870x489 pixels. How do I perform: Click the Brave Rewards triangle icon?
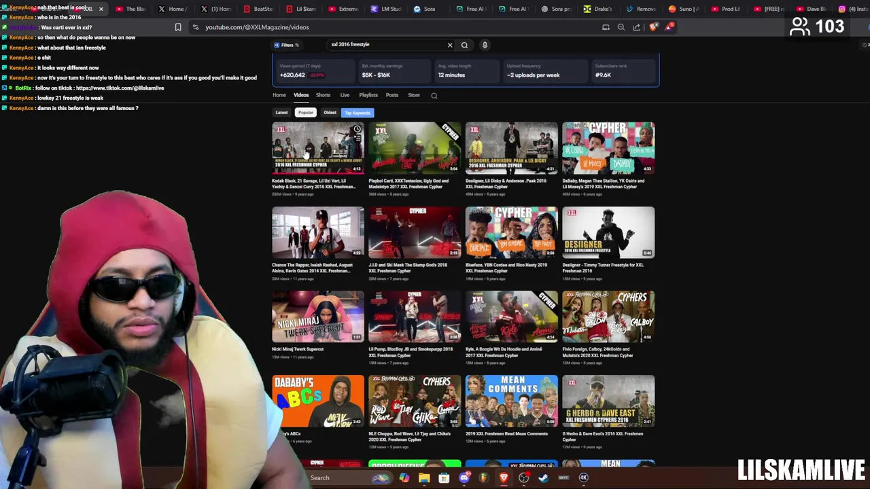(x=669, y=27)
